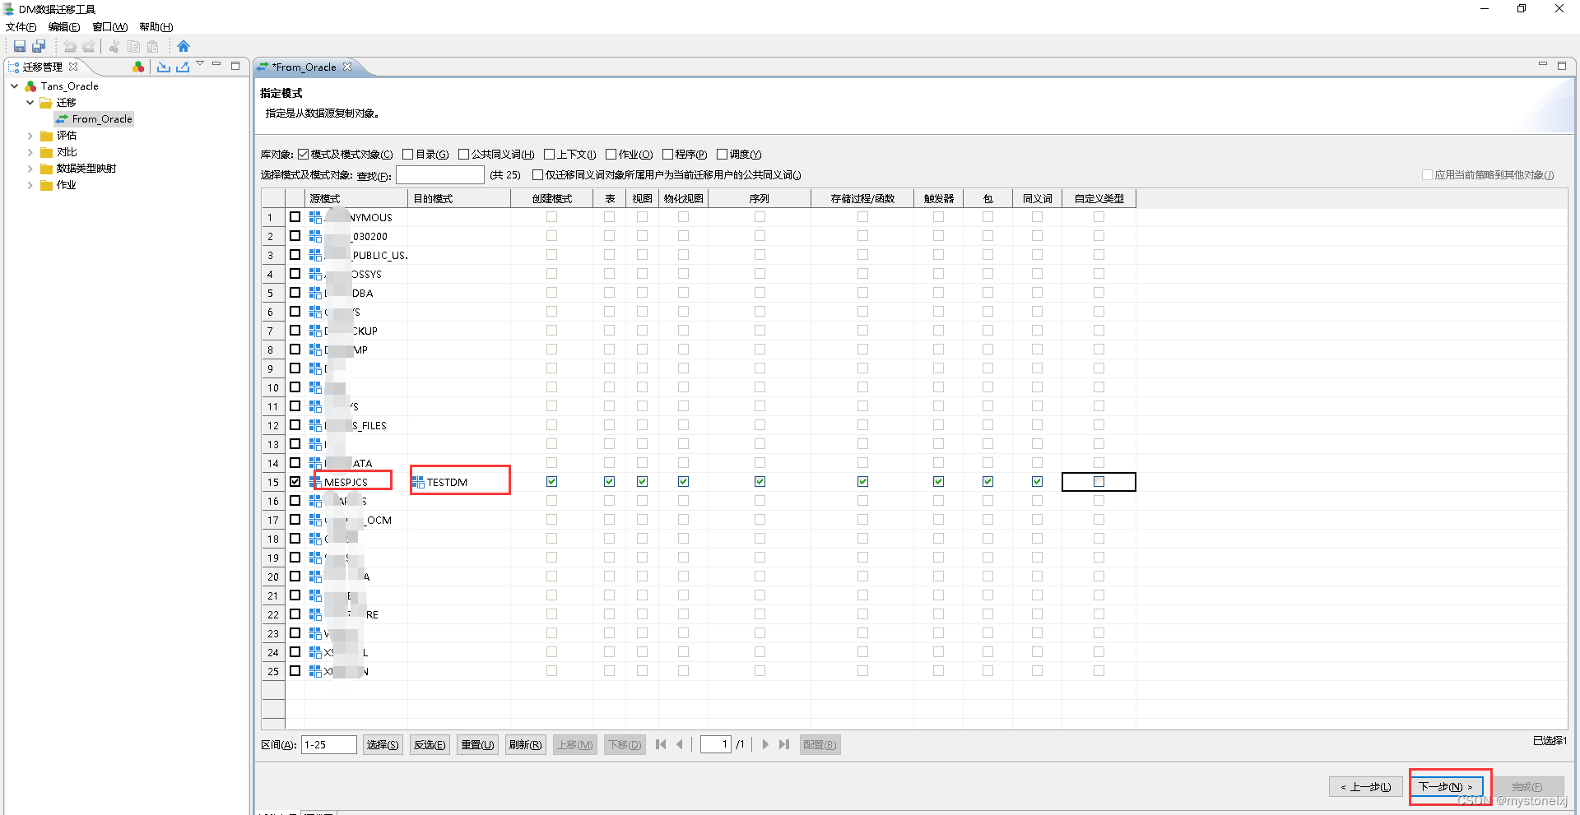Click the 区间 range input field

tap(329, 744)
